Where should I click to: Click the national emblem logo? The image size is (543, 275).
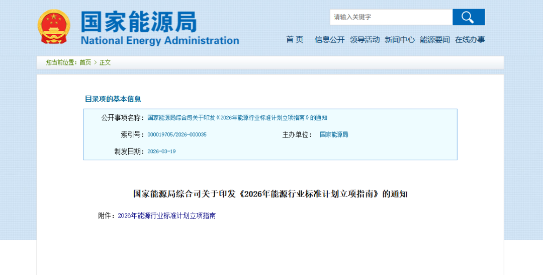pos(54,27)
